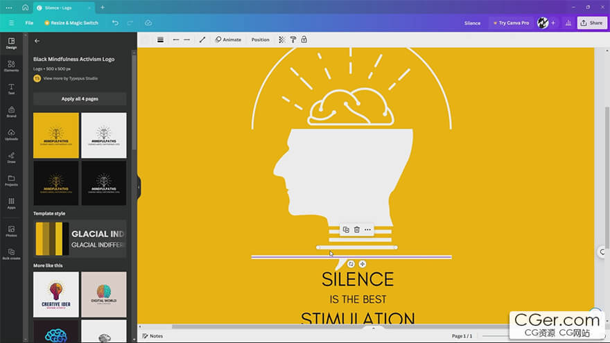This screenshot has width=610, height=343.
Task: Open View more by Typepus Studio
Action: pos(71,78)
